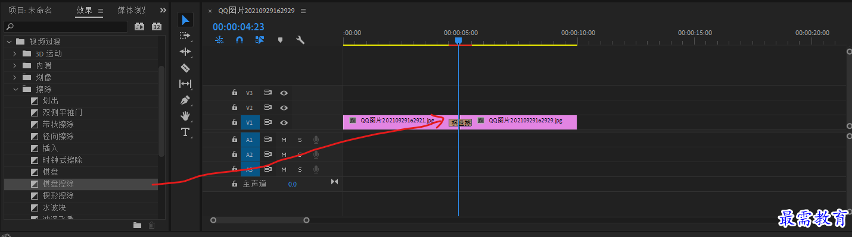Select the 时钟式擦除 transition
The height and width of the screenshot is (237, 852).
point(62,160)
